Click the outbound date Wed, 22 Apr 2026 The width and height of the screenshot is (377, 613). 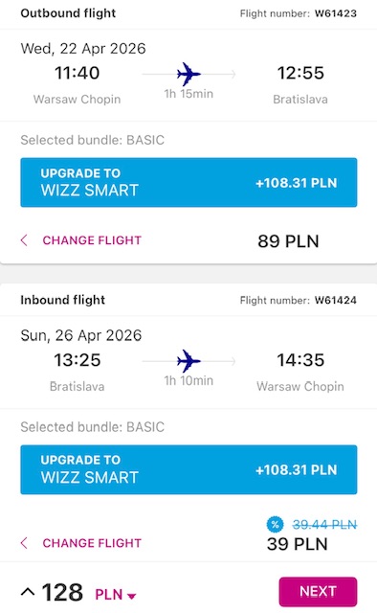tap(83, 49)
